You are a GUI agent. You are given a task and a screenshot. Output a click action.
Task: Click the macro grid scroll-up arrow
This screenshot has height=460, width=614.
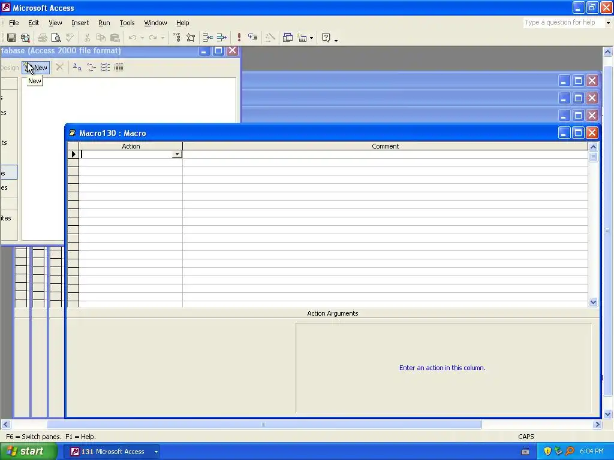(x=593, y=147)
